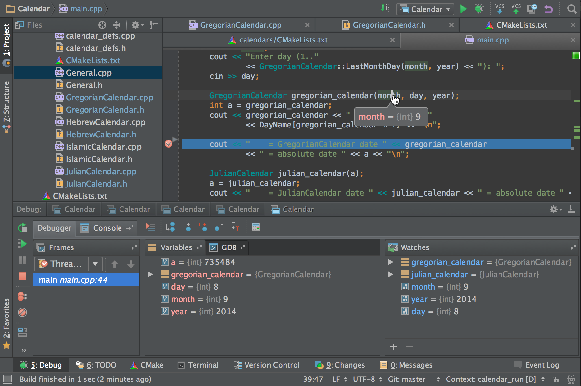This screenshot has width=581, height=386.
Task: Click the green Run button
Action: point(463,9)
